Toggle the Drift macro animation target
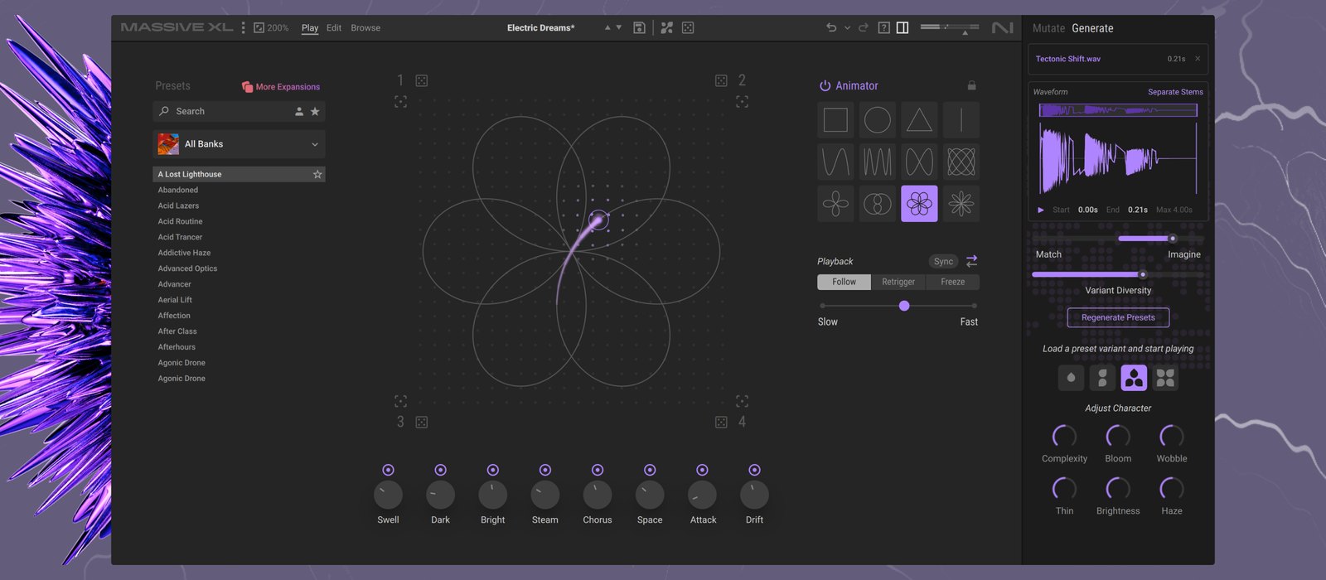 pyautogui.click(x=754, y=470)
